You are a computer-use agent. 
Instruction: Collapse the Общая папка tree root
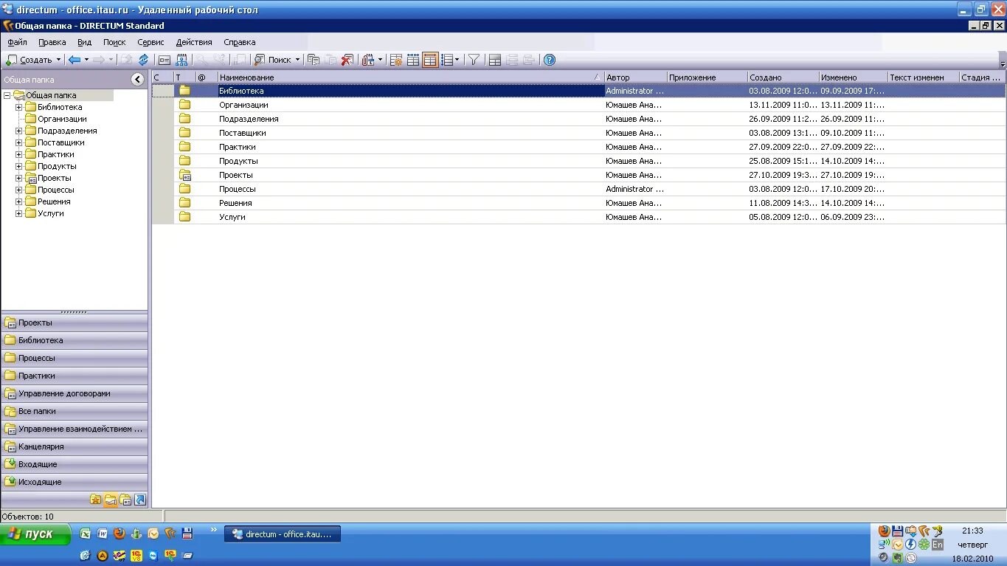tap(7, 95)
